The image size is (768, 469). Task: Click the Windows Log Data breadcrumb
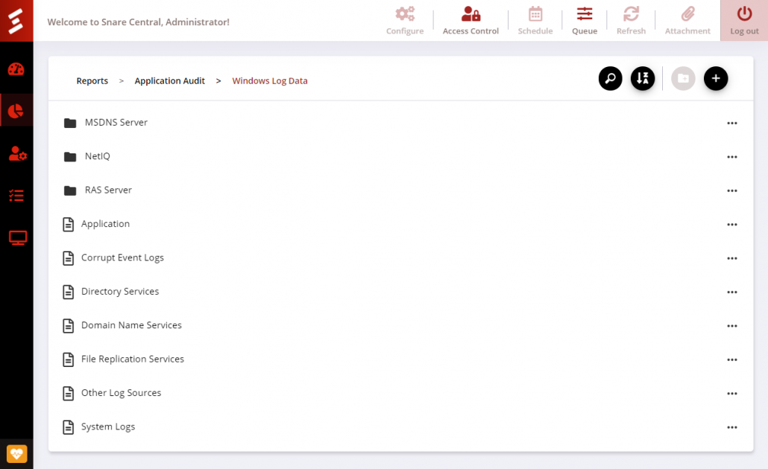(270, 80)
